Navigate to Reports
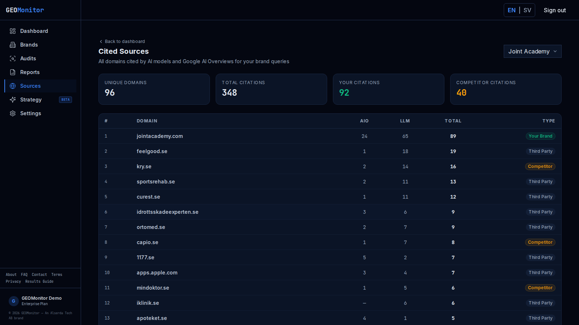Viewport: 579px width, 325px height. (41, 72)
